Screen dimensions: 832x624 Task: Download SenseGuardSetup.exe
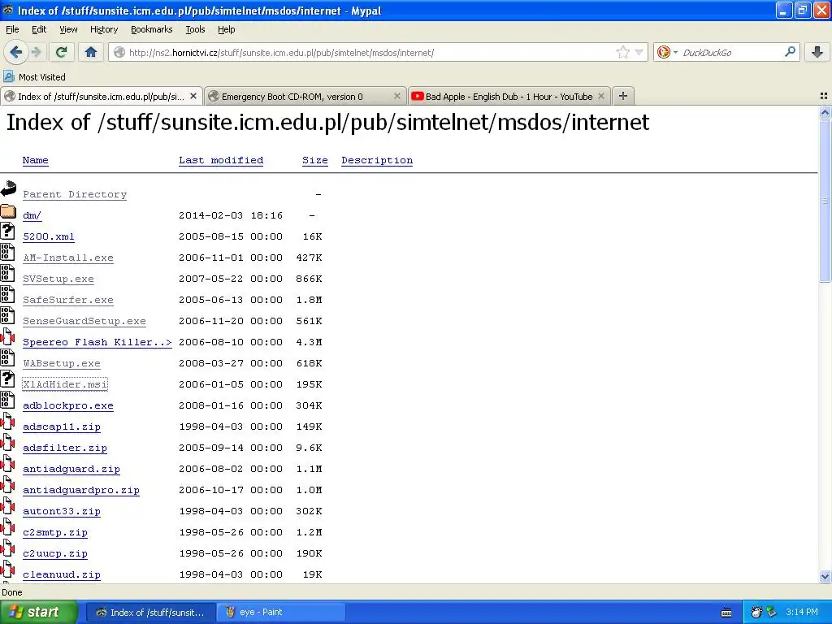(x=84, y=321)
